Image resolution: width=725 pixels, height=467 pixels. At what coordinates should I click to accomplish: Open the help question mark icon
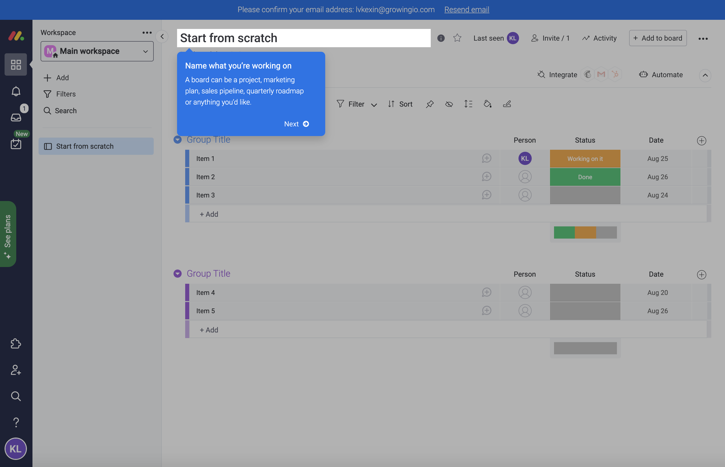coord(16,422)
